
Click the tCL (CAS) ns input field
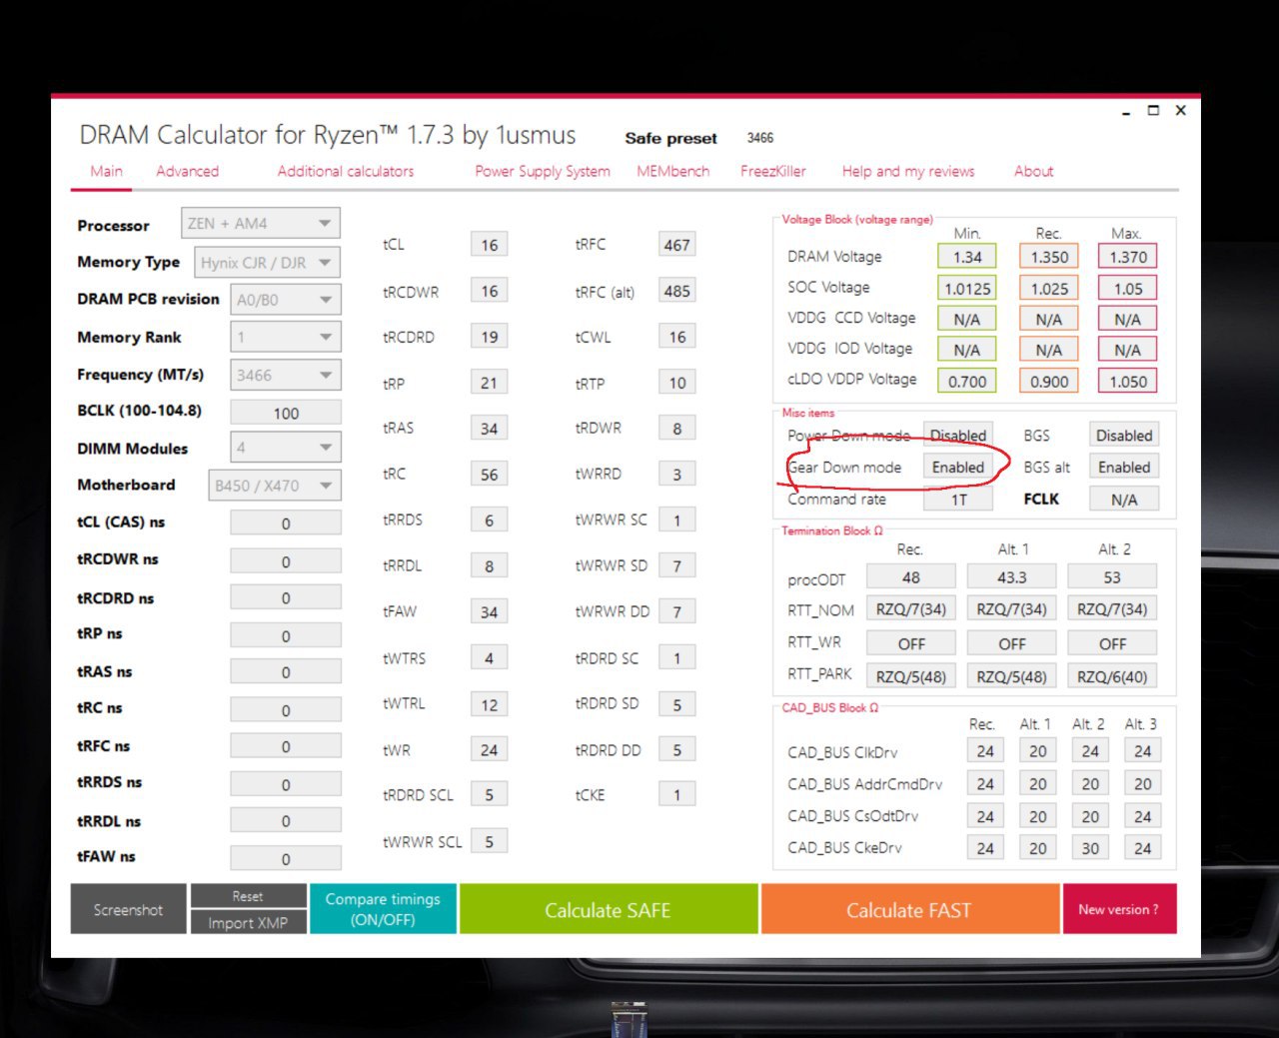[x=286, y=522]
